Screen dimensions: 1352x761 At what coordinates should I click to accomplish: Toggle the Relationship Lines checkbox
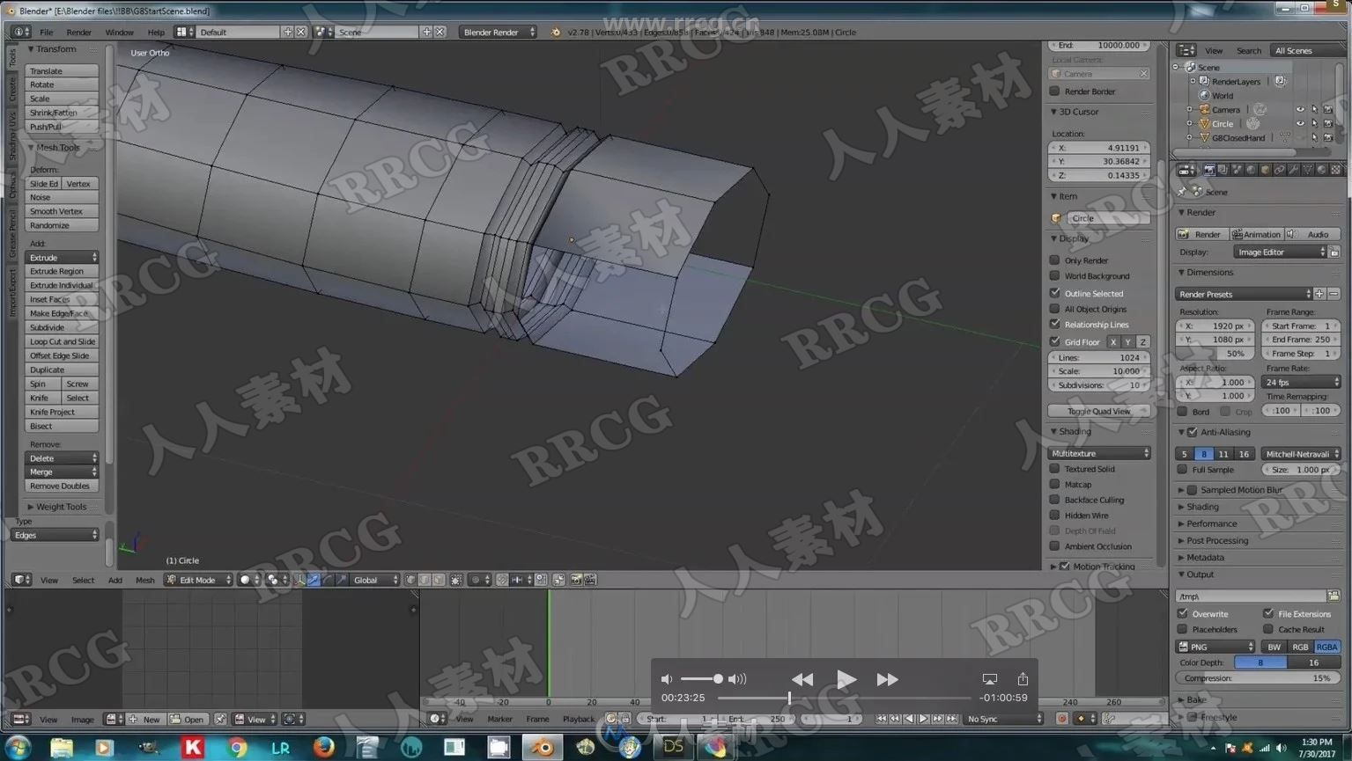click(1054, 324)
